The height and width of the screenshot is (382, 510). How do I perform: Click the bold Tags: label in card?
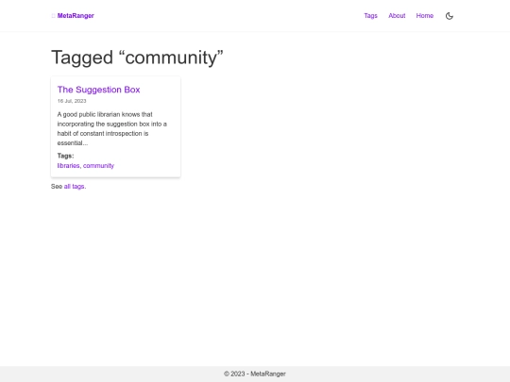tap(66, 156)
